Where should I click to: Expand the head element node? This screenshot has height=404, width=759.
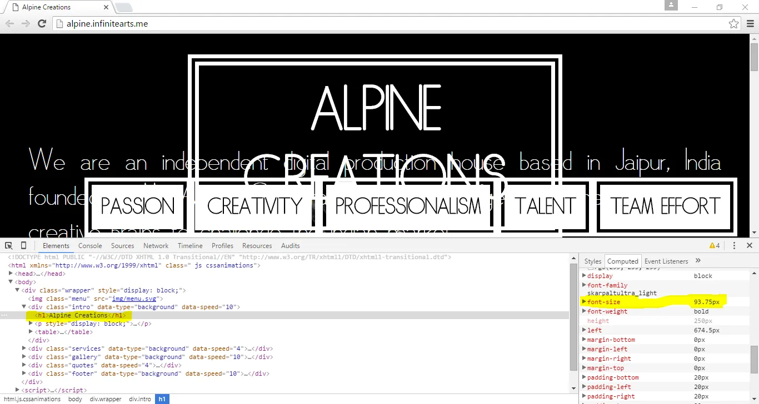11,274
